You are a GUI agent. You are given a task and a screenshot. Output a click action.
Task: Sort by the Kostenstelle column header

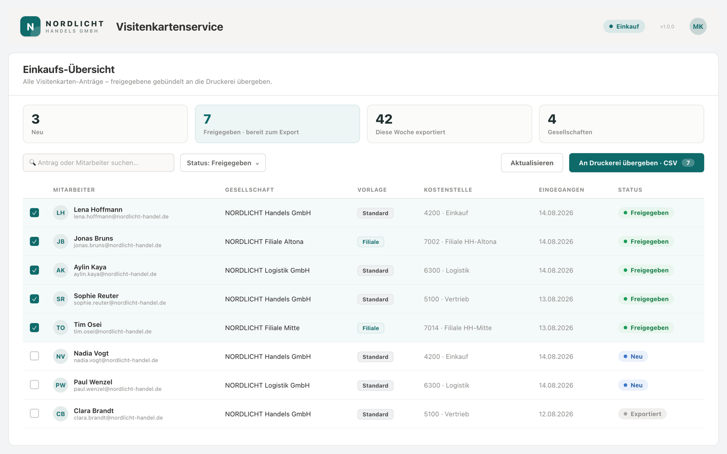(448, 190)
